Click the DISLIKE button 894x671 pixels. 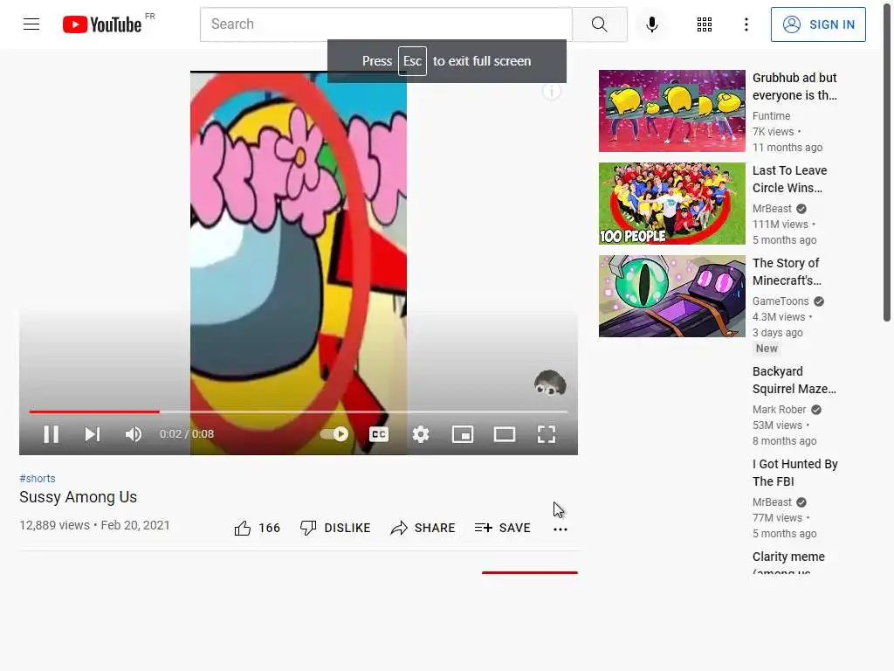point(335,528)
